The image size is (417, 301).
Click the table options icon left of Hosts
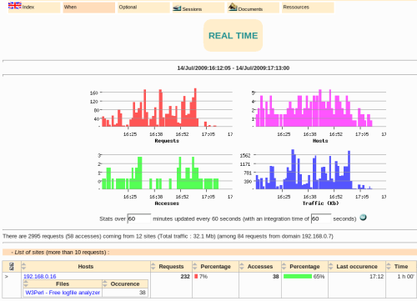pyautogui.click(x=12, y=267)
